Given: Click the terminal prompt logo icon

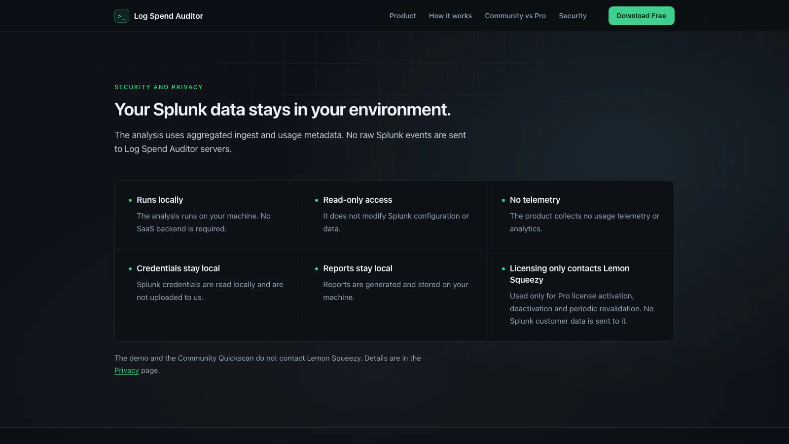Looking at the screenshot, I should click(122, 16).
